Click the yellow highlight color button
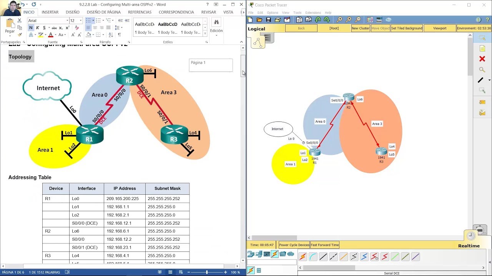The image size is (492, 276). [x=40, y=35]
